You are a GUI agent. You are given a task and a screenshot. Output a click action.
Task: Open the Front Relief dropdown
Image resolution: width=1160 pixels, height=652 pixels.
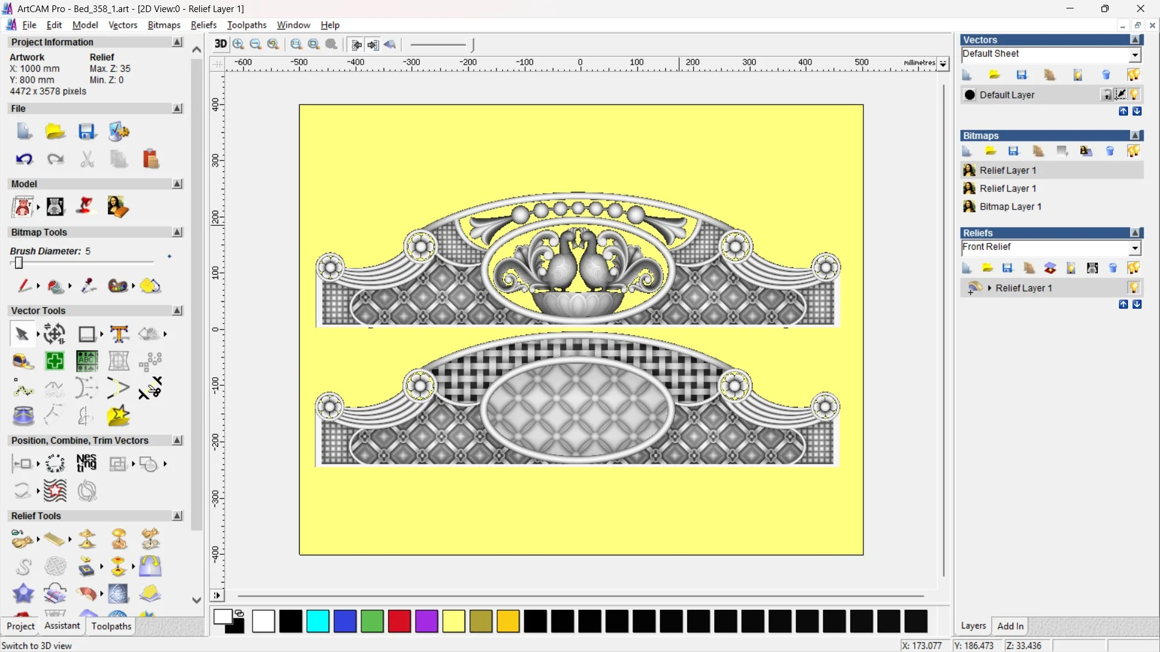click(x=1135, y=248)
